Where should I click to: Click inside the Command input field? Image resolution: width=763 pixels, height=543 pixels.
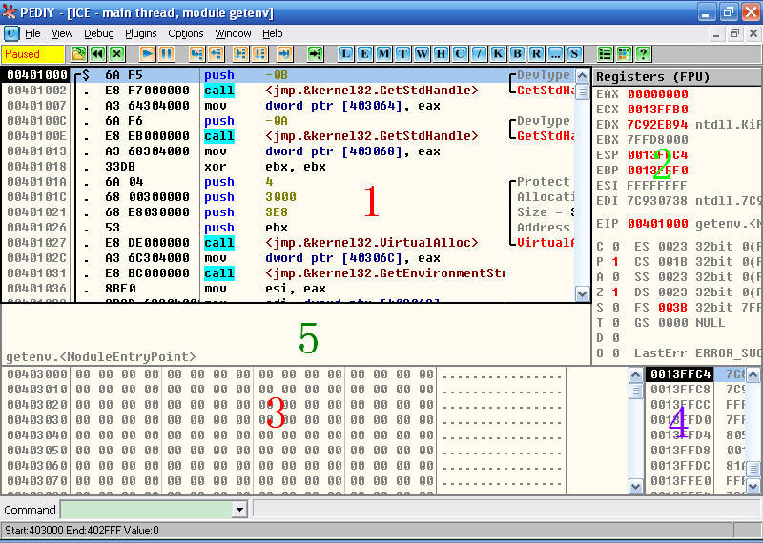coord(146,510)
